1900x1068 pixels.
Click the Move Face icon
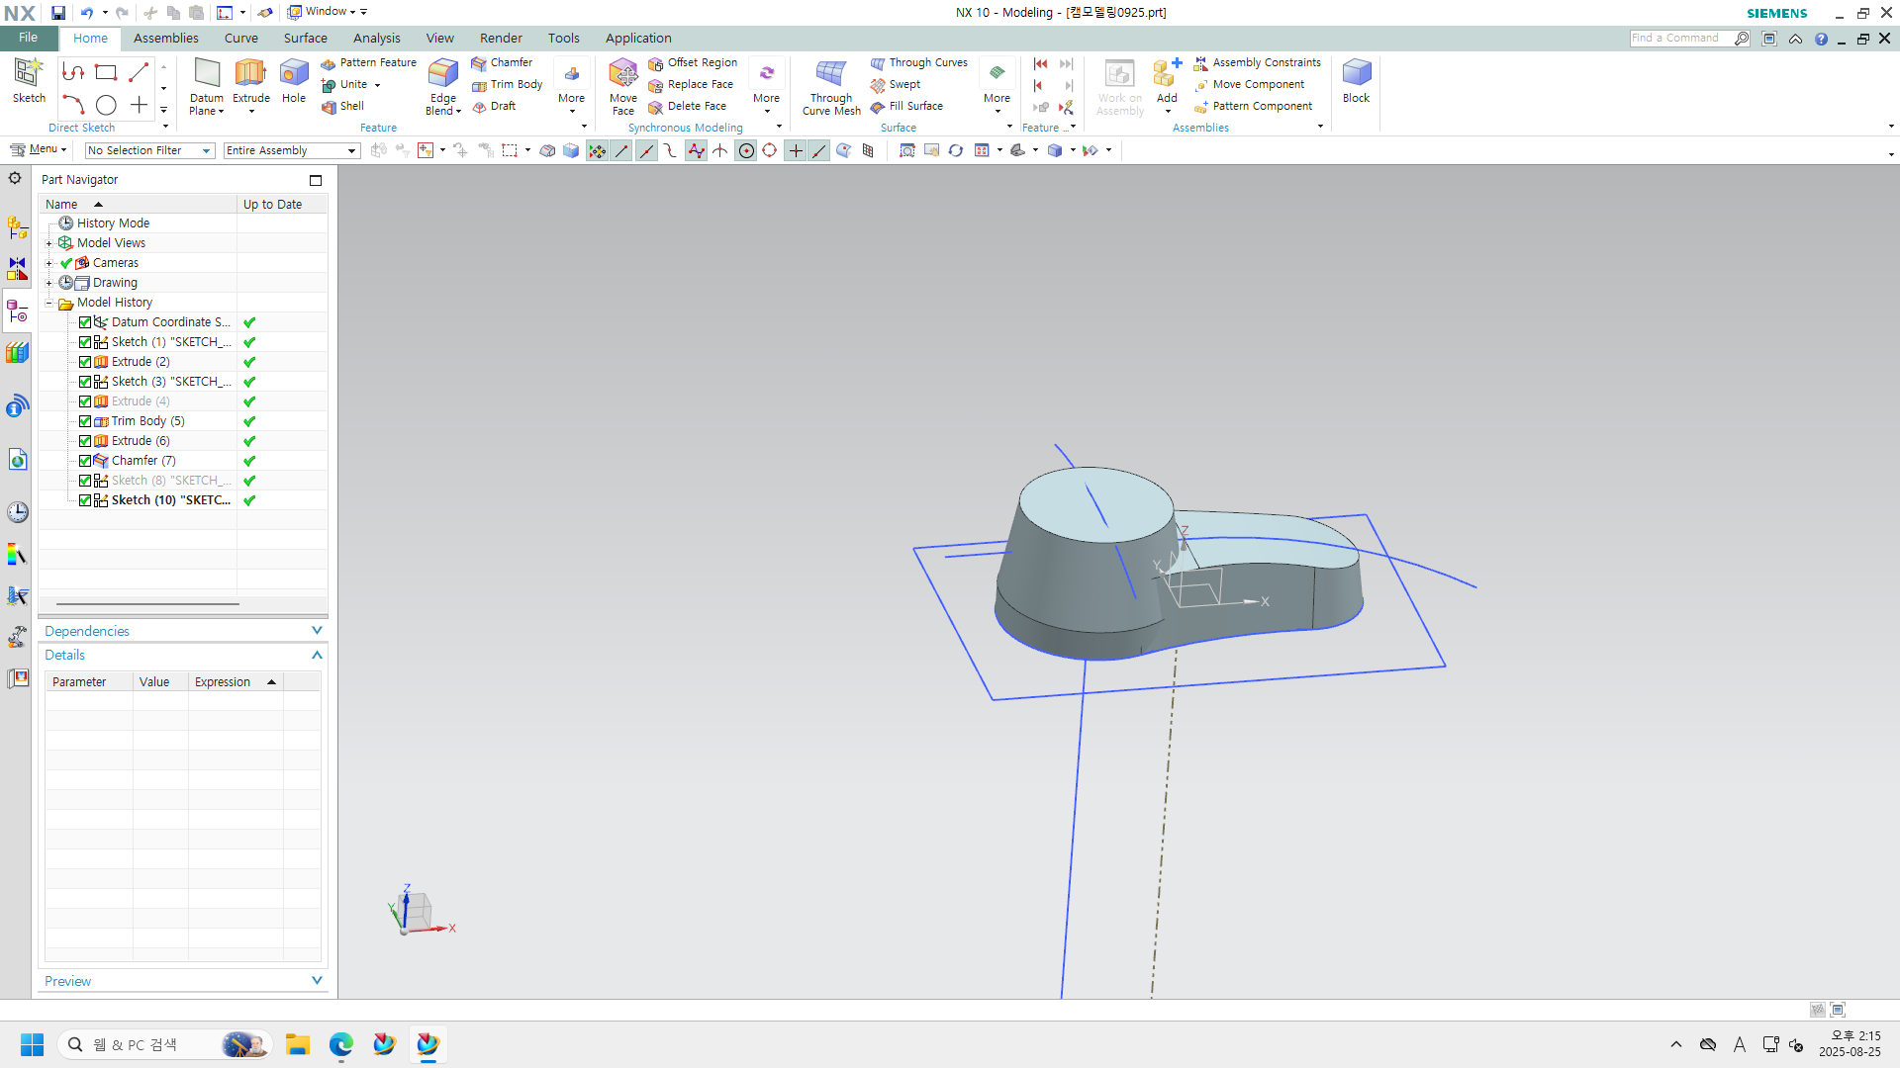(x=622, y=74)
